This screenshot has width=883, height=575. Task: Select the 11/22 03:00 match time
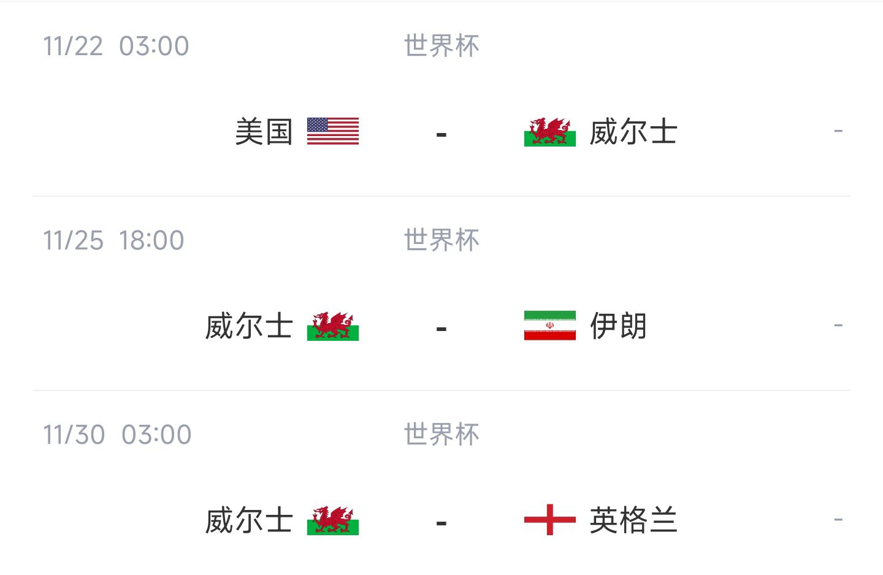[x=117, y=46]
